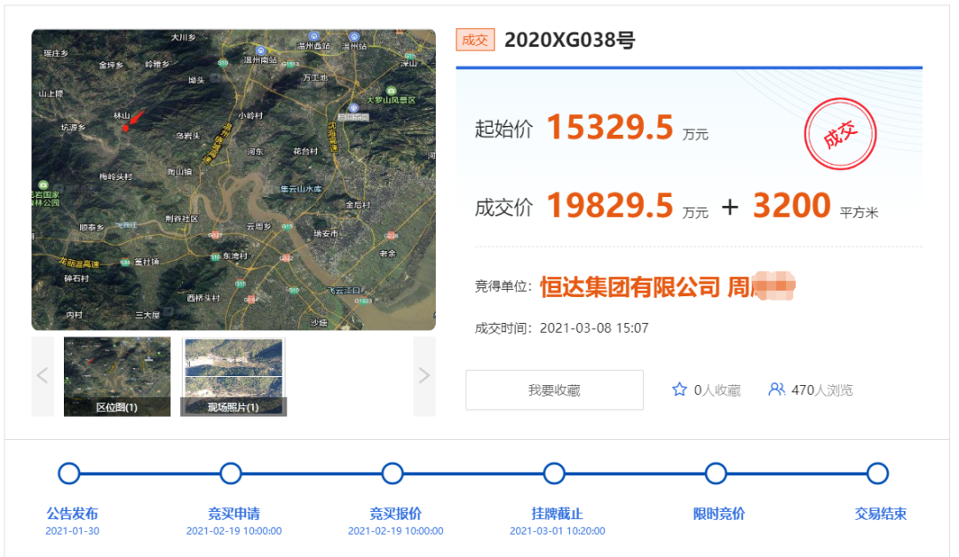Click the 交易结束 timeline circle
Image resolution: width=959 pixels, height=557 pixels.
click(x=877, y=474)
